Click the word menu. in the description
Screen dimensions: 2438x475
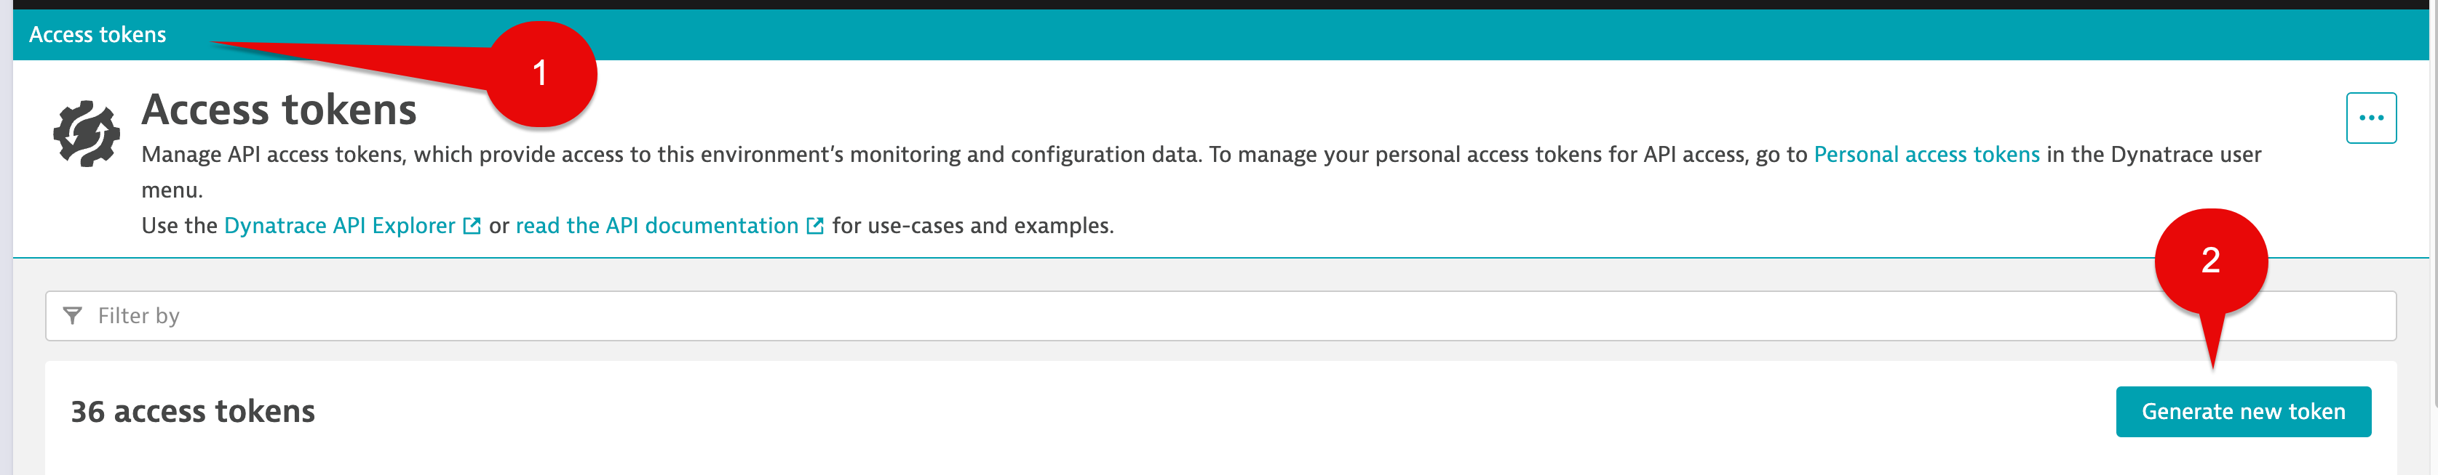tap(172, 190)
